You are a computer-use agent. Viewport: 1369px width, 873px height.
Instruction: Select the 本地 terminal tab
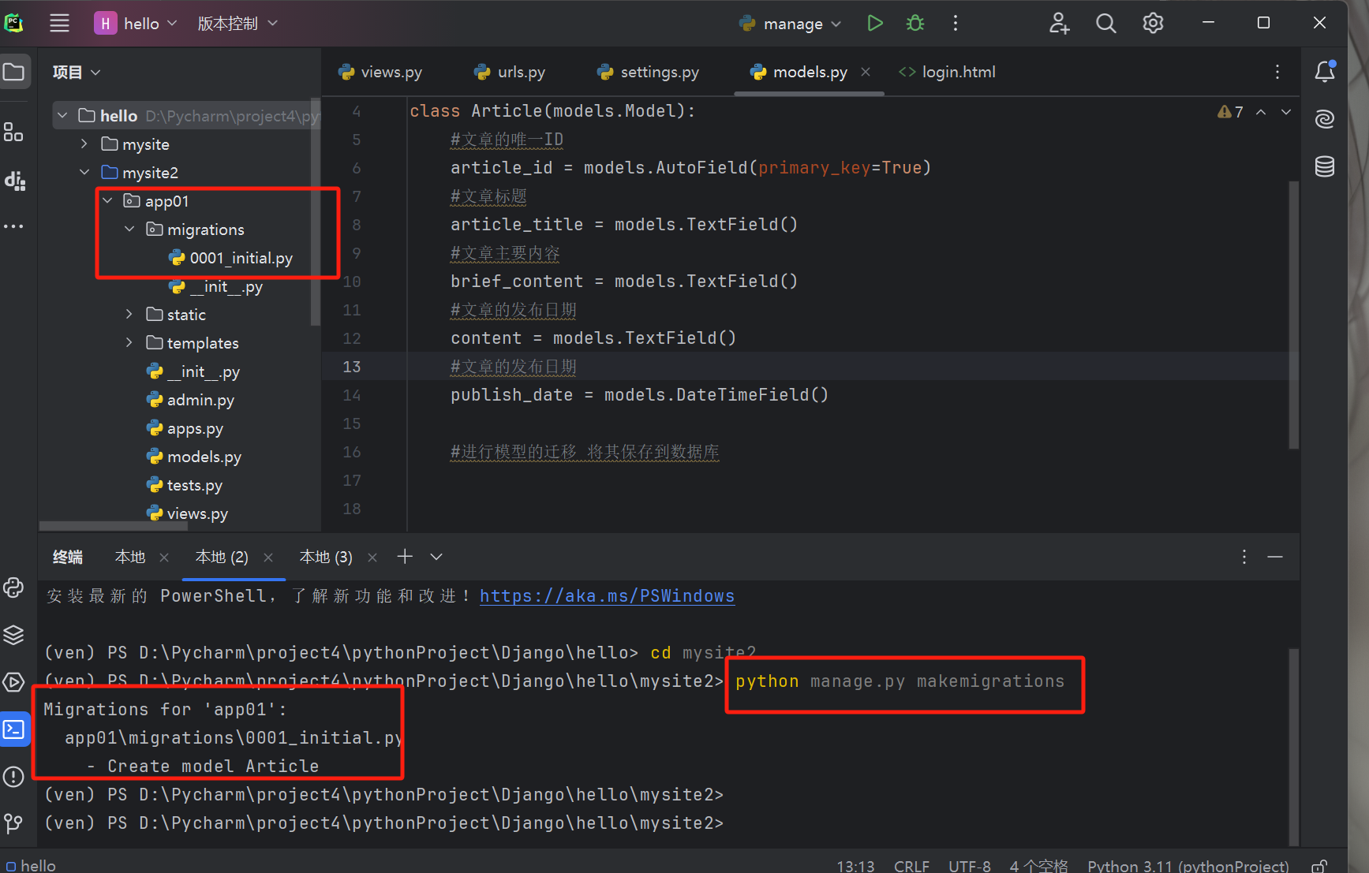[130, 557]
